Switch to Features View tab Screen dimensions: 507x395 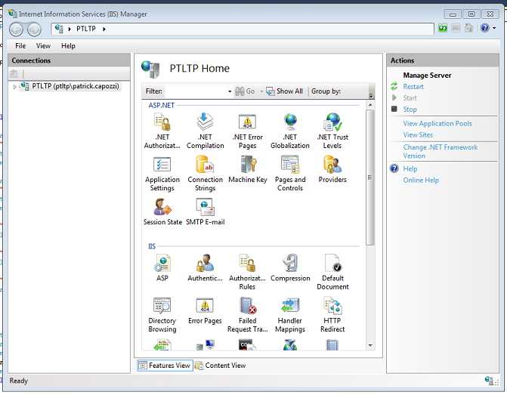165,366
